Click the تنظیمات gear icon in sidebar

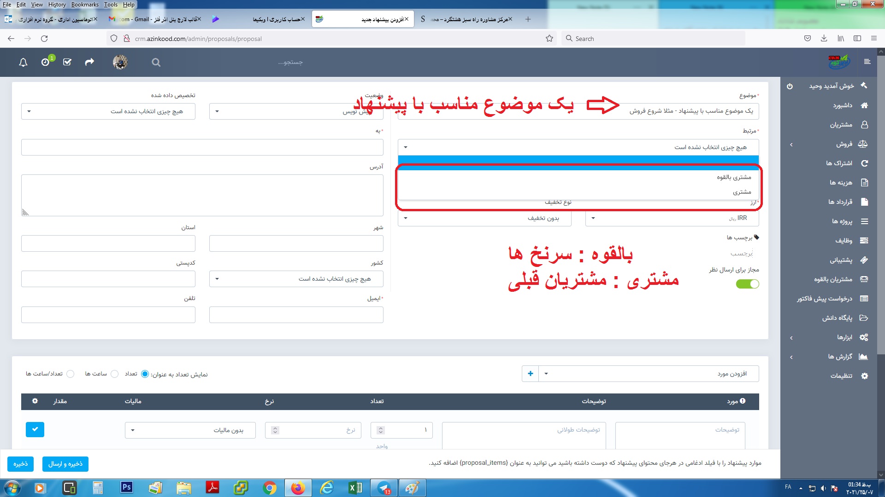(x=864, y=376)
